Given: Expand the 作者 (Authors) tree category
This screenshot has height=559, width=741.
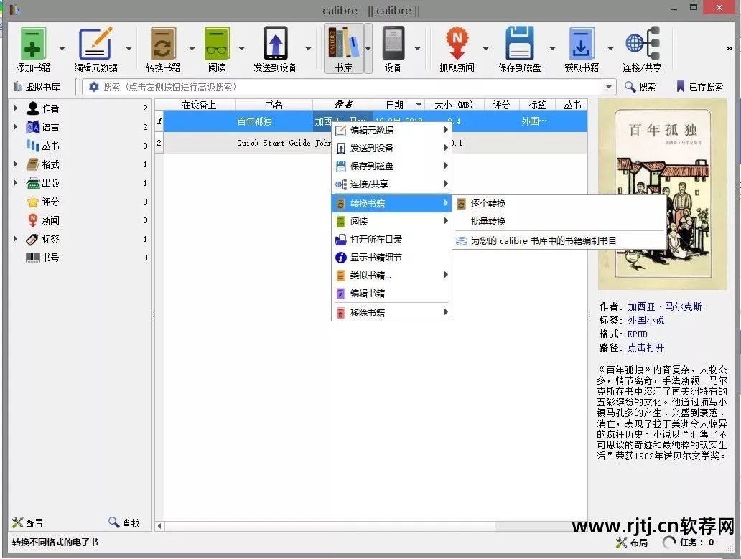Looking at the screenshot, I should pyautogui.click(x=16, y=108).
